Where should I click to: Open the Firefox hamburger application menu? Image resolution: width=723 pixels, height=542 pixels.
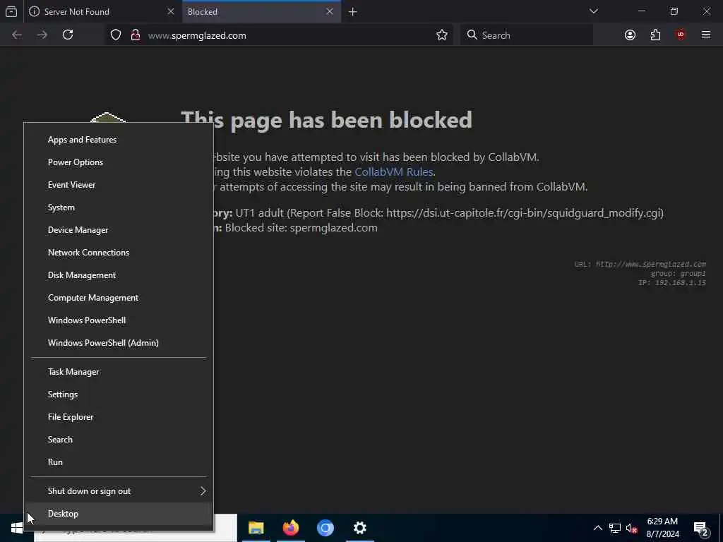pyautogui.click(x=706, y=35)
